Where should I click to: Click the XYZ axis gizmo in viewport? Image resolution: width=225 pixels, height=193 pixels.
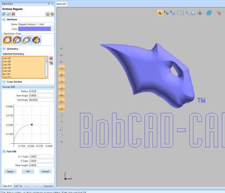(68, 176)
